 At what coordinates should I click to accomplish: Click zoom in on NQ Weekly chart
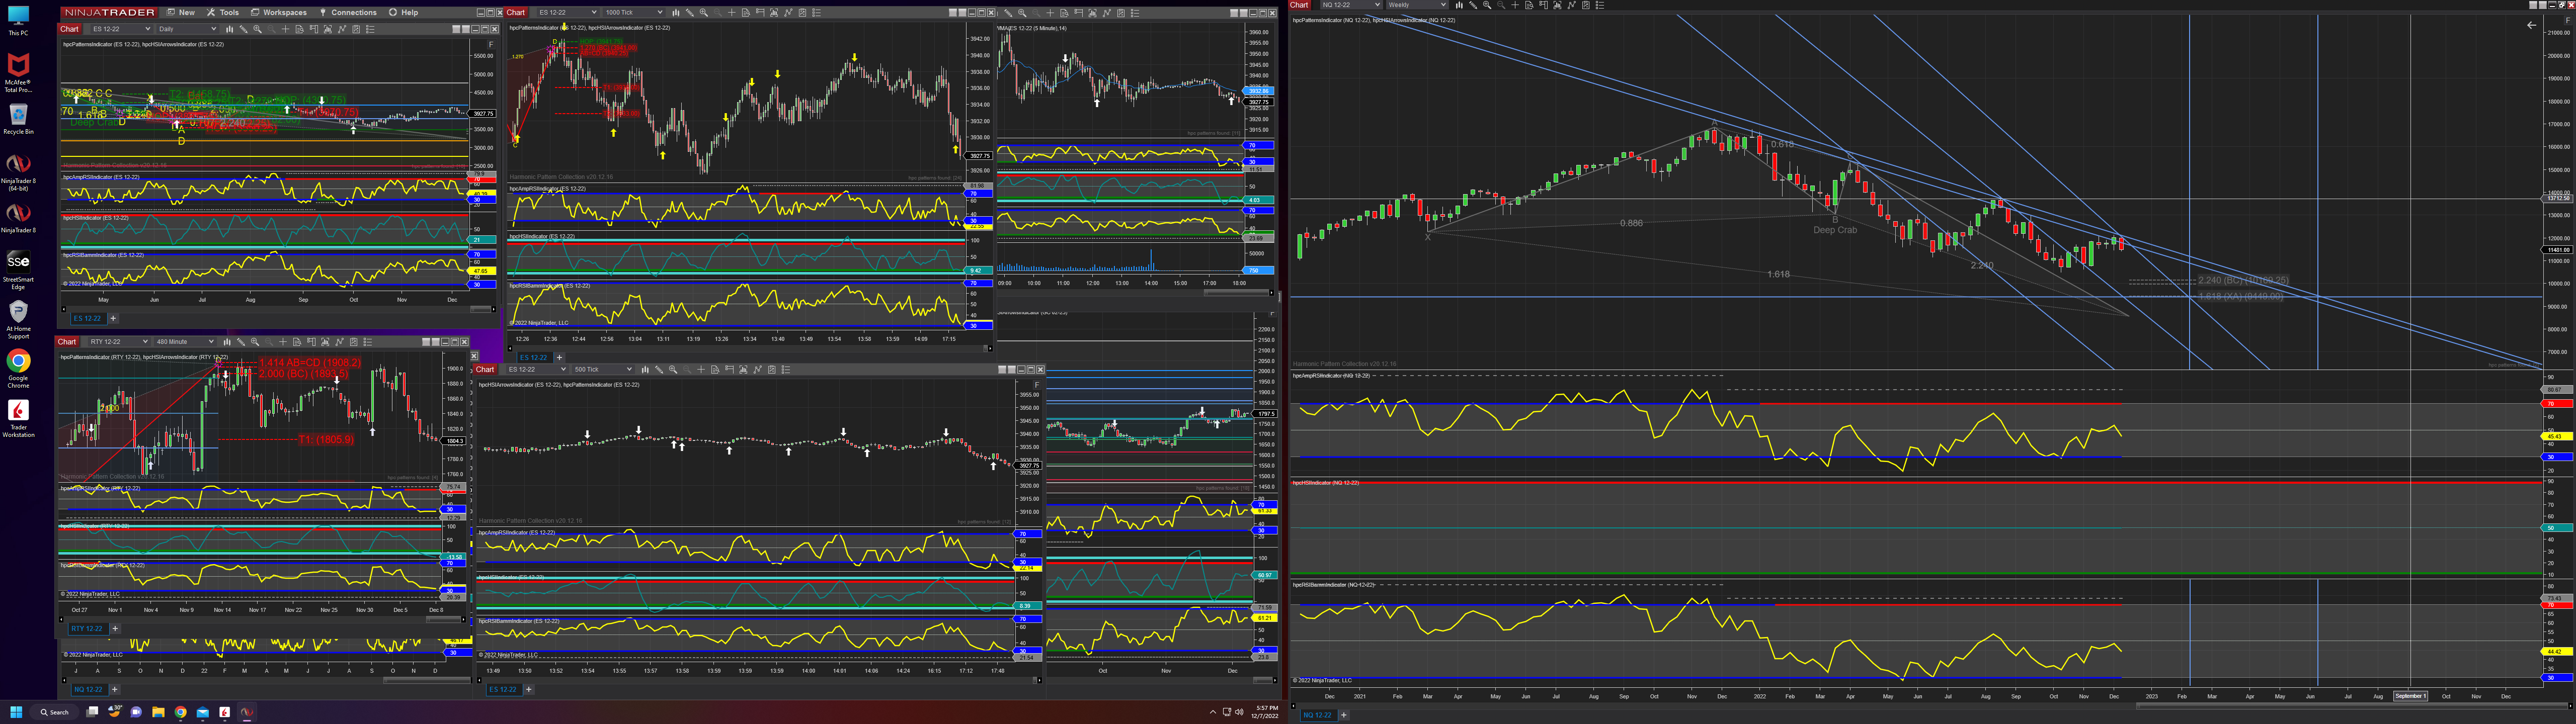point(1488,5)
